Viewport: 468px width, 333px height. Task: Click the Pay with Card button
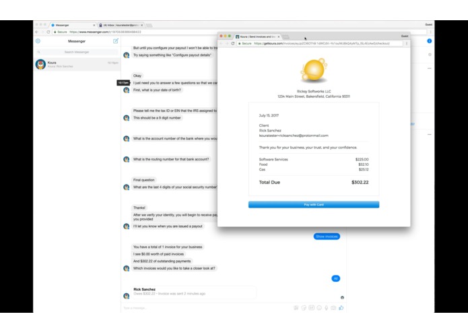pyautogui.click(x=314, y=204)
